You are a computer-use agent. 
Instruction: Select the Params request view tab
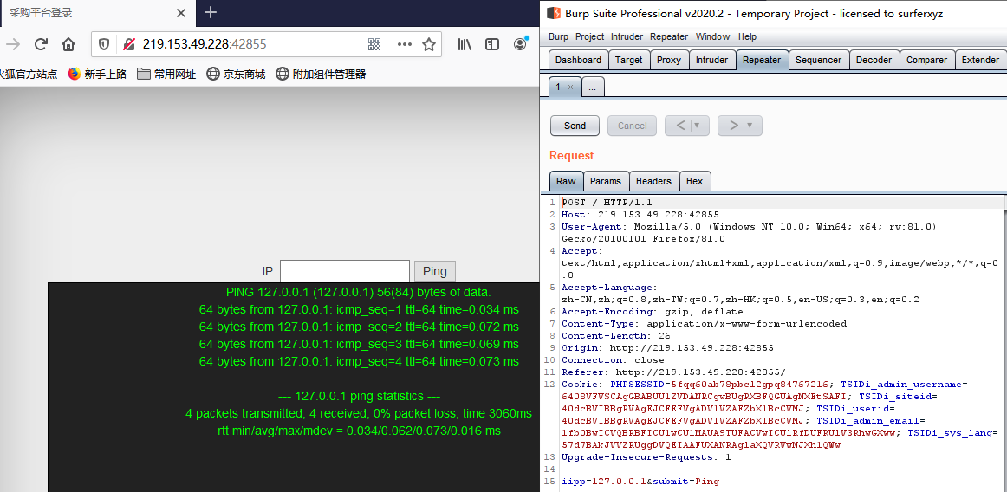(606, 181)
